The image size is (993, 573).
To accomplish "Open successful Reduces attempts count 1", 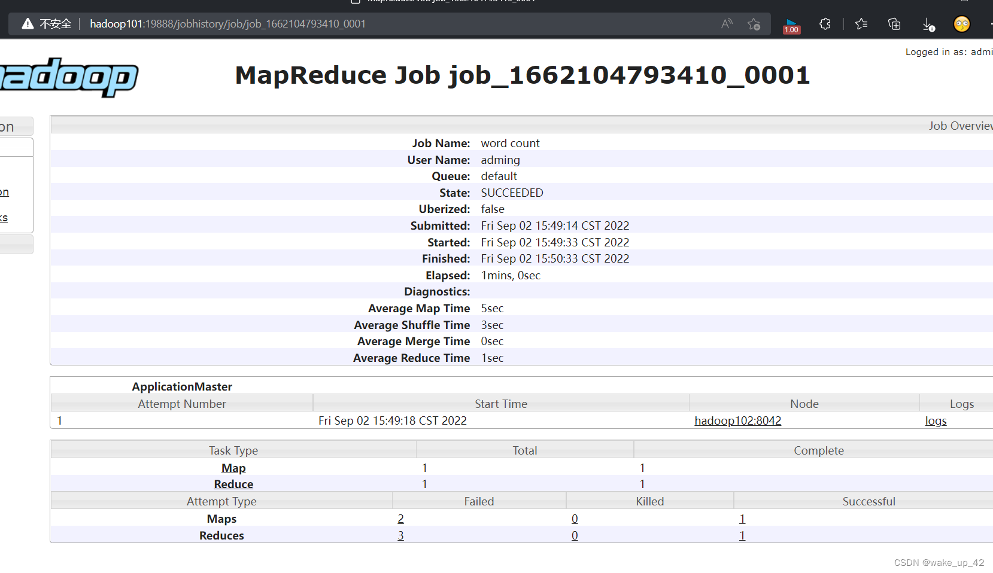I will coord(742,535).
